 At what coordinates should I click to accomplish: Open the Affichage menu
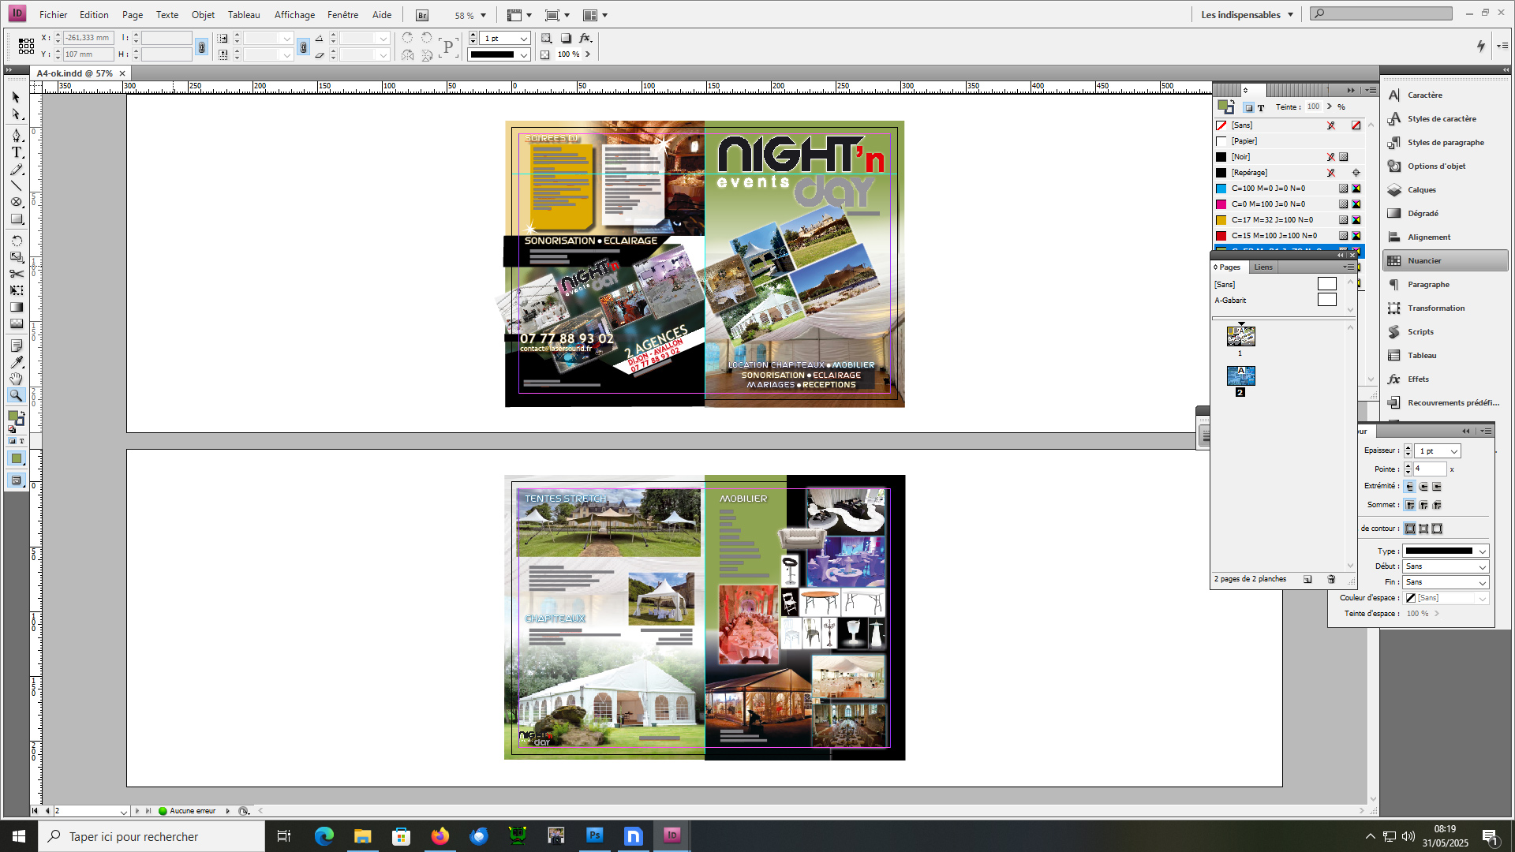tap(294, 15)
